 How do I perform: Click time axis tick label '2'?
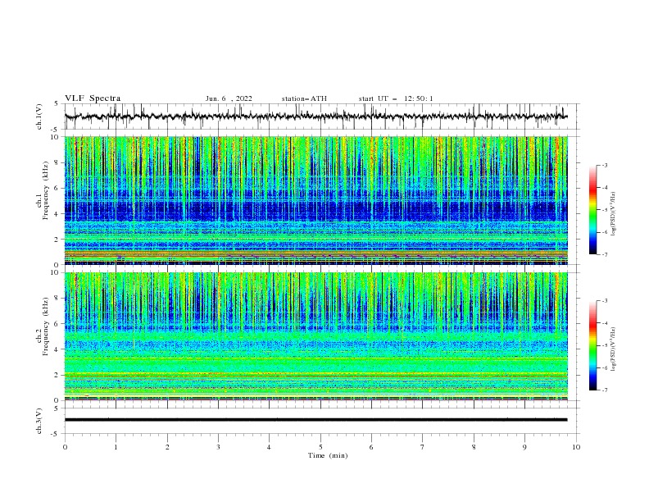[x=167, y=447]
